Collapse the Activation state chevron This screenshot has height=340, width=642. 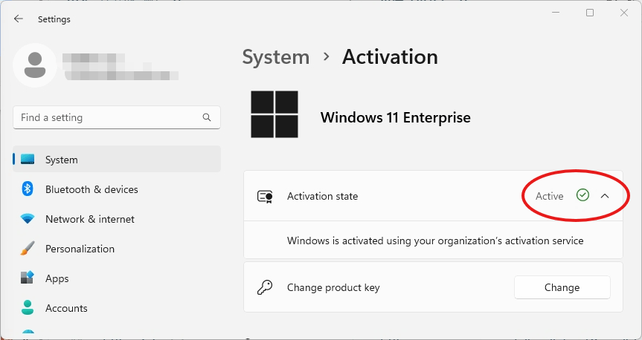tap(605, 196)
